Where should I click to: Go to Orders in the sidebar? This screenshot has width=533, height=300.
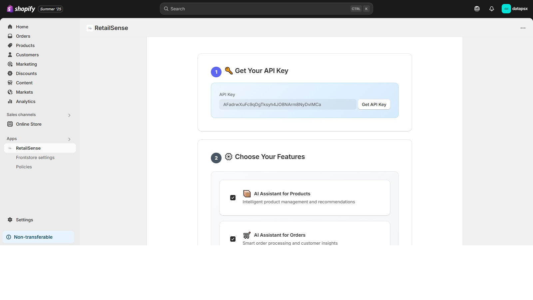click(x=40, y=36)
